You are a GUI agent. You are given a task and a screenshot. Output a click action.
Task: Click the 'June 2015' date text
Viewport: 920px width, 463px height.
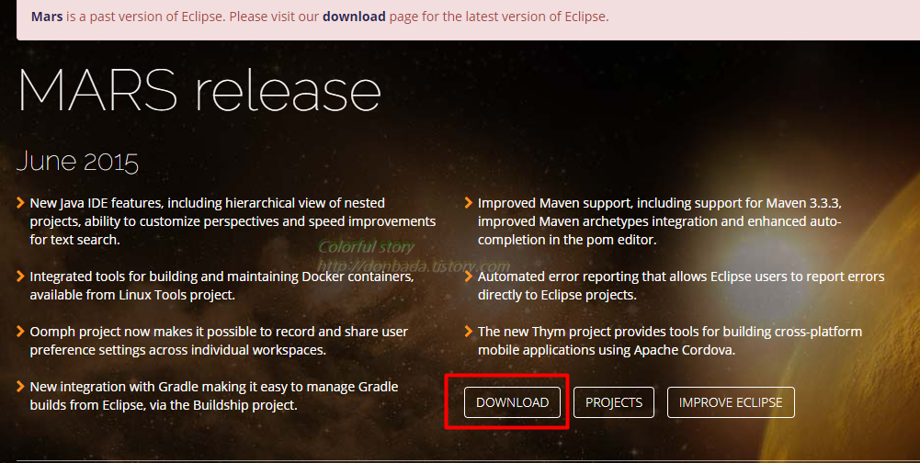[77, 162]
